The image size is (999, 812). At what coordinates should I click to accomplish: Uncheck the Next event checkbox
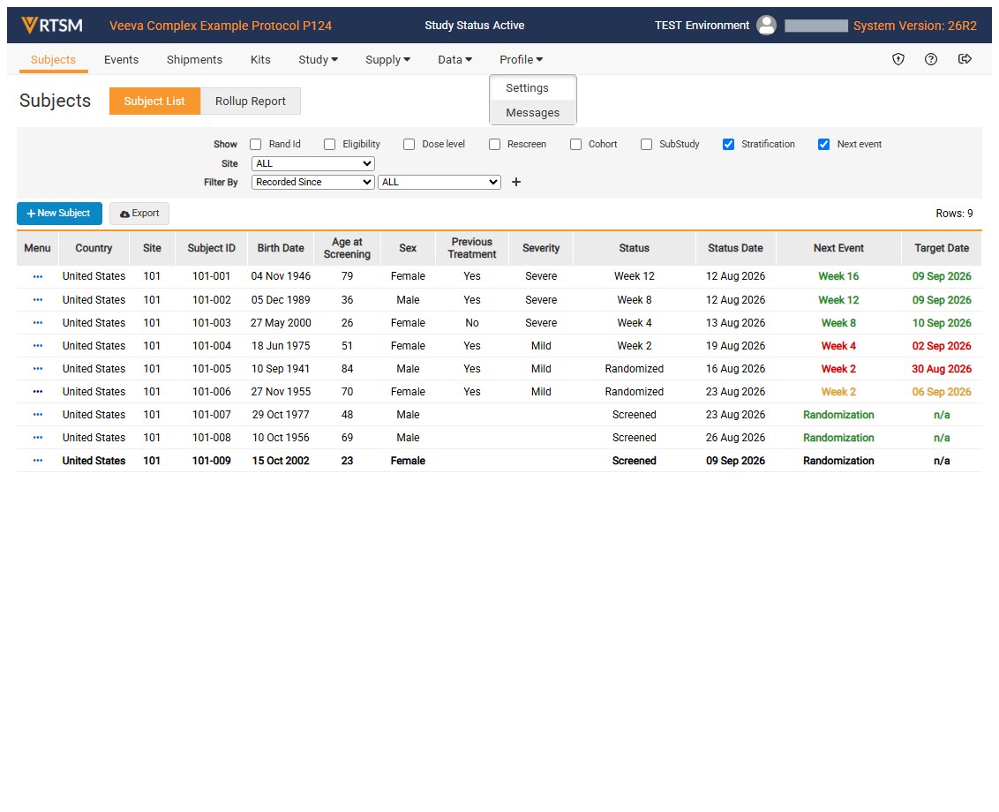point(823,145)
